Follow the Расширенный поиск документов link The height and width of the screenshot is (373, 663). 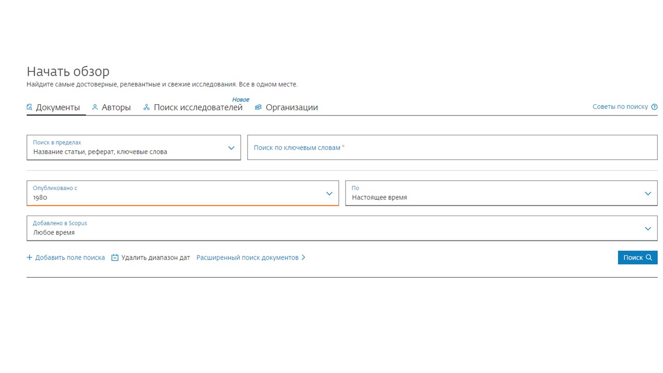(x=247, y=257)
